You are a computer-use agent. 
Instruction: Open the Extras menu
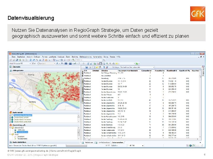[x=106, y=57]
